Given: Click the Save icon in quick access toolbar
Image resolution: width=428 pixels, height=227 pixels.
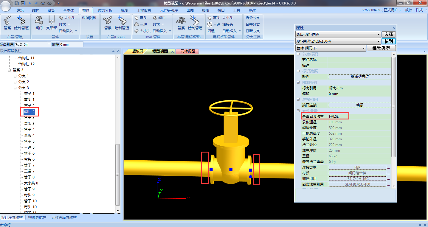Looking at the screenshot, I should [x=17, y=3].
